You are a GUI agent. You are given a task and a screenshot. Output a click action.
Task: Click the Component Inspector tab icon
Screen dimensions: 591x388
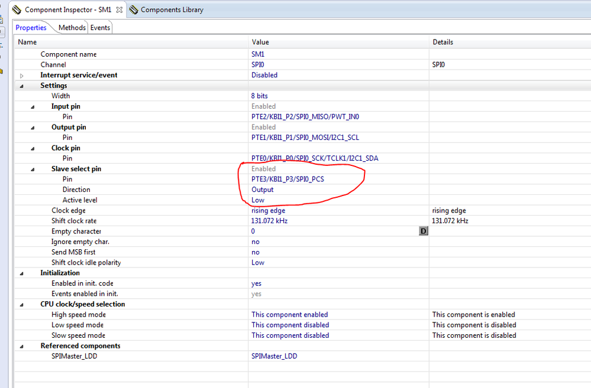[x=17, y=9]
